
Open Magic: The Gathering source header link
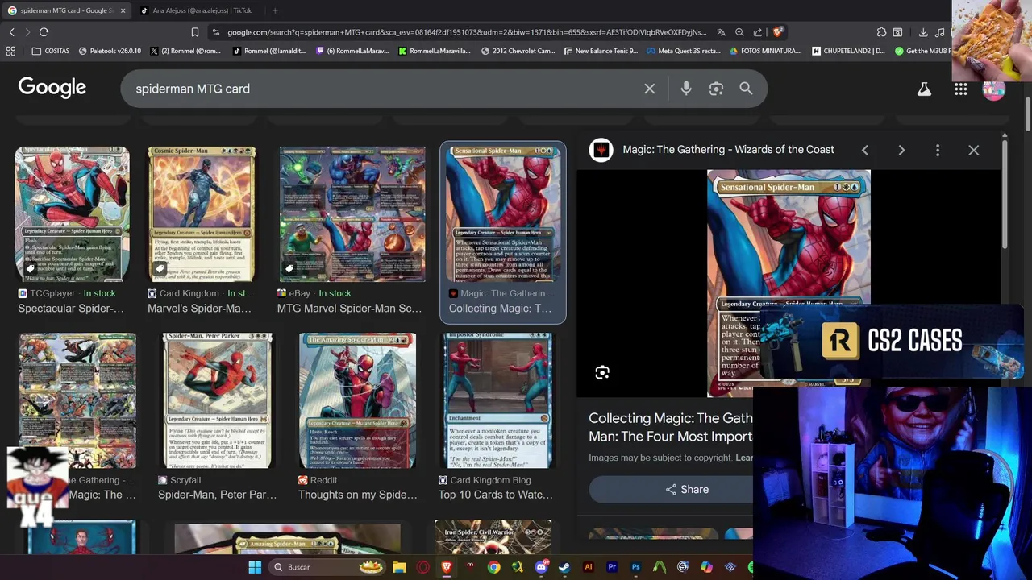pyautogui.click(x=728, y=150)
